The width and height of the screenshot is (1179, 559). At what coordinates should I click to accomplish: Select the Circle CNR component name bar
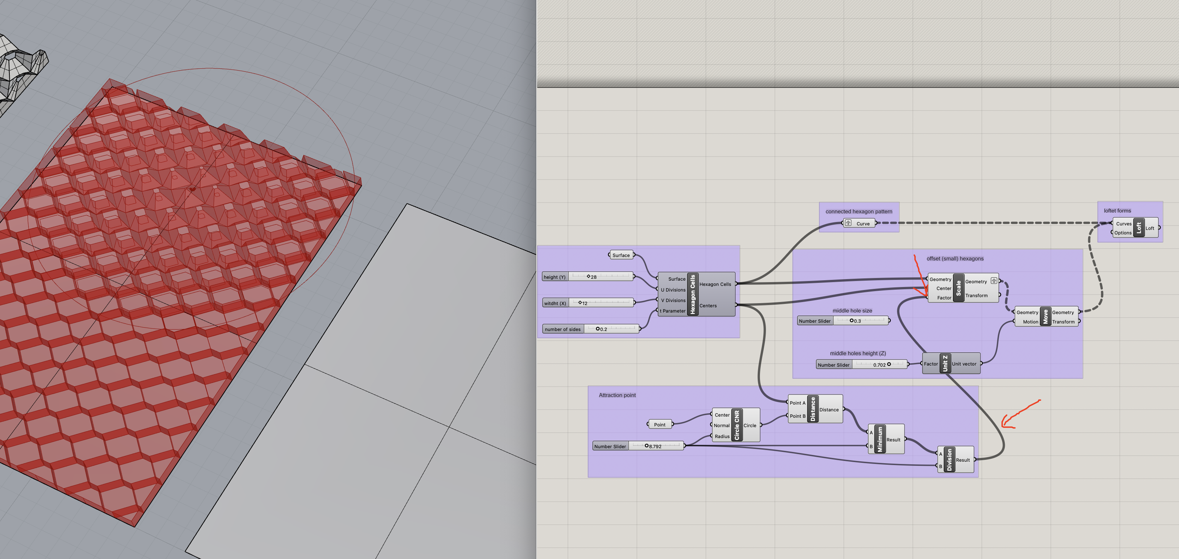tap(737, 425)
